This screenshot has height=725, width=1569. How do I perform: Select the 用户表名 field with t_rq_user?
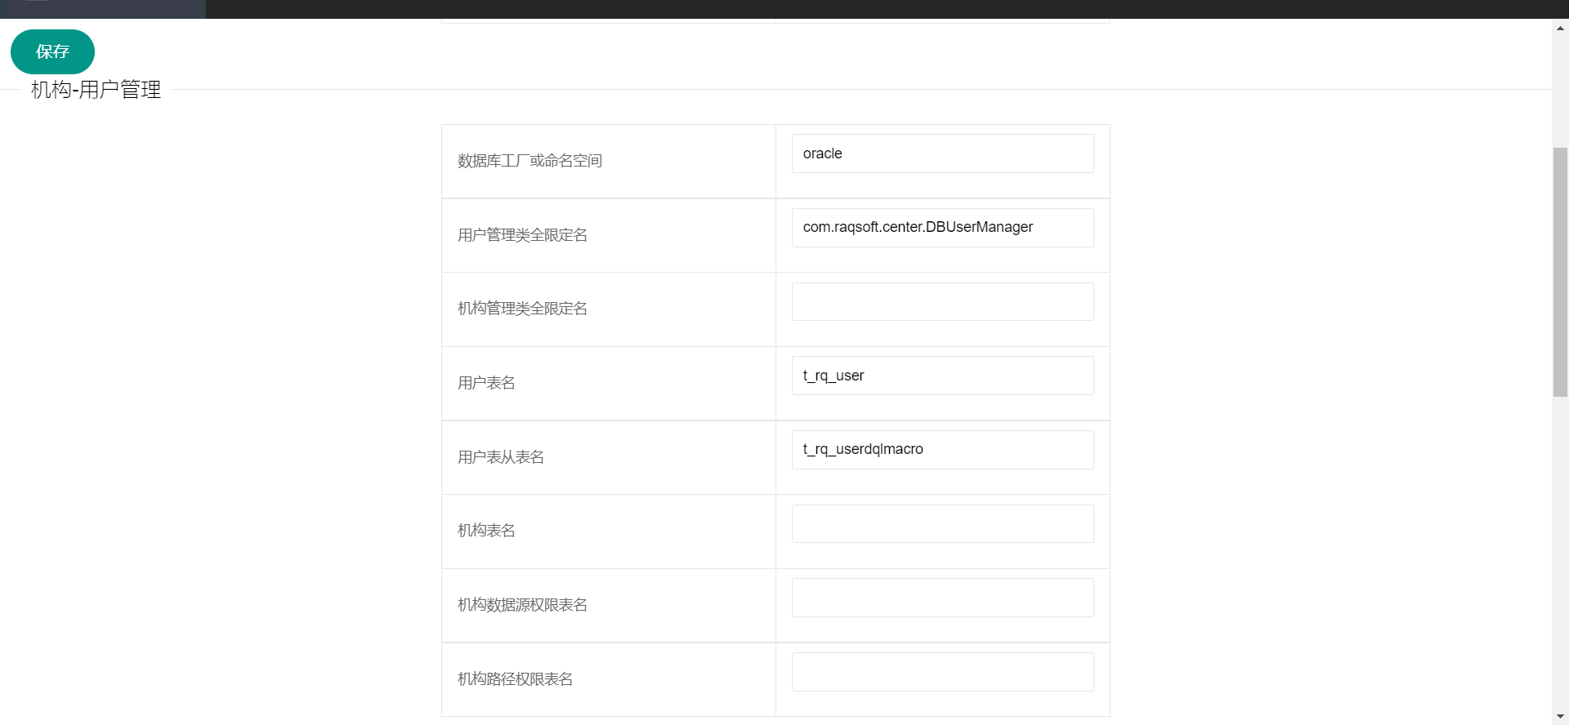[942, 376]
